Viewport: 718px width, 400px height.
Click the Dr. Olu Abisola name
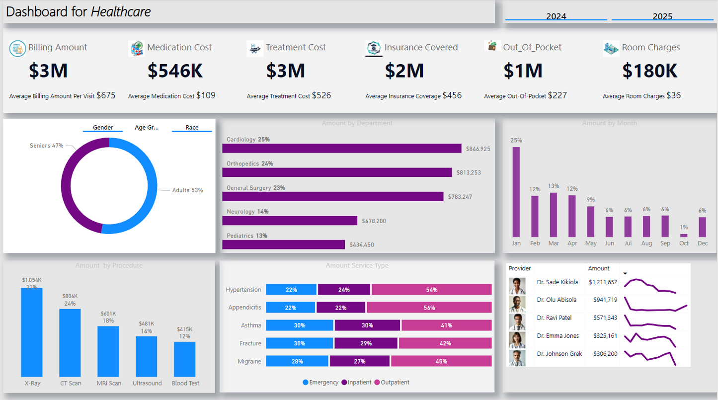557,300
